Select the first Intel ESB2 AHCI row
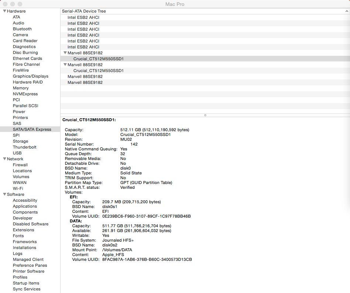The height and width of the screenshot is (293, 350). 205,17
